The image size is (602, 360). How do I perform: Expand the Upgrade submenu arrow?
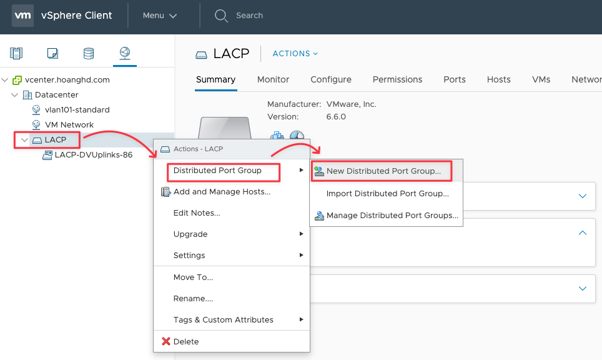click(x=302, y=234)
